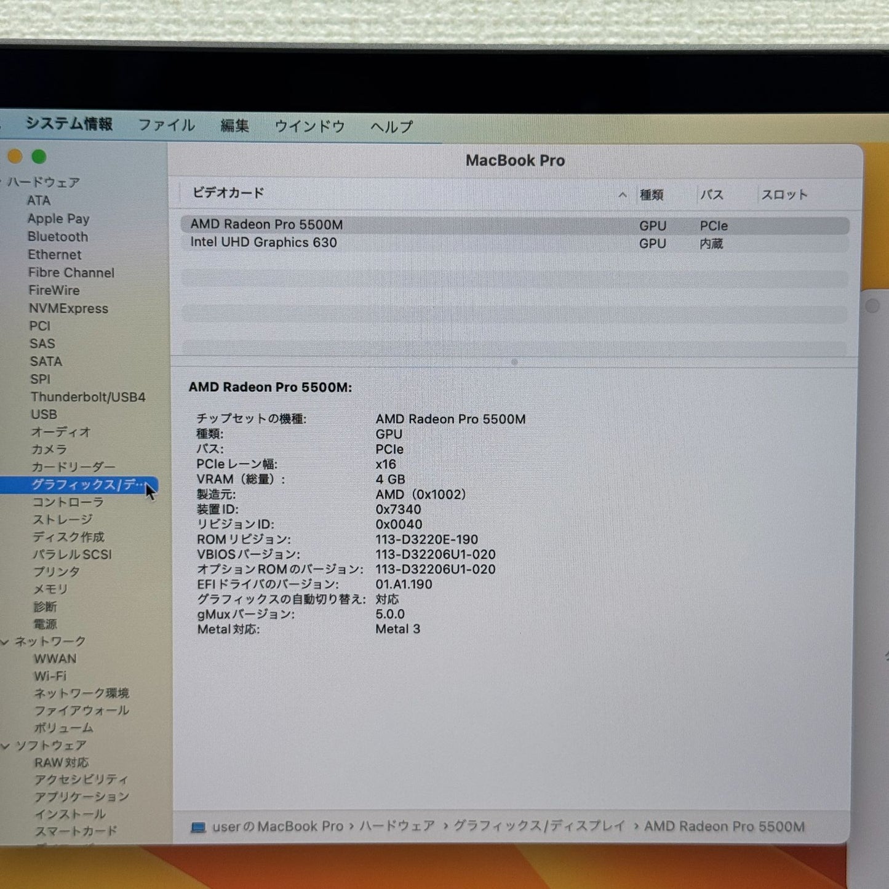Select カードリーダー in the sidebar
Viewport: 889px width, 889px height.
pyautogui.click(x=73, y=468)
